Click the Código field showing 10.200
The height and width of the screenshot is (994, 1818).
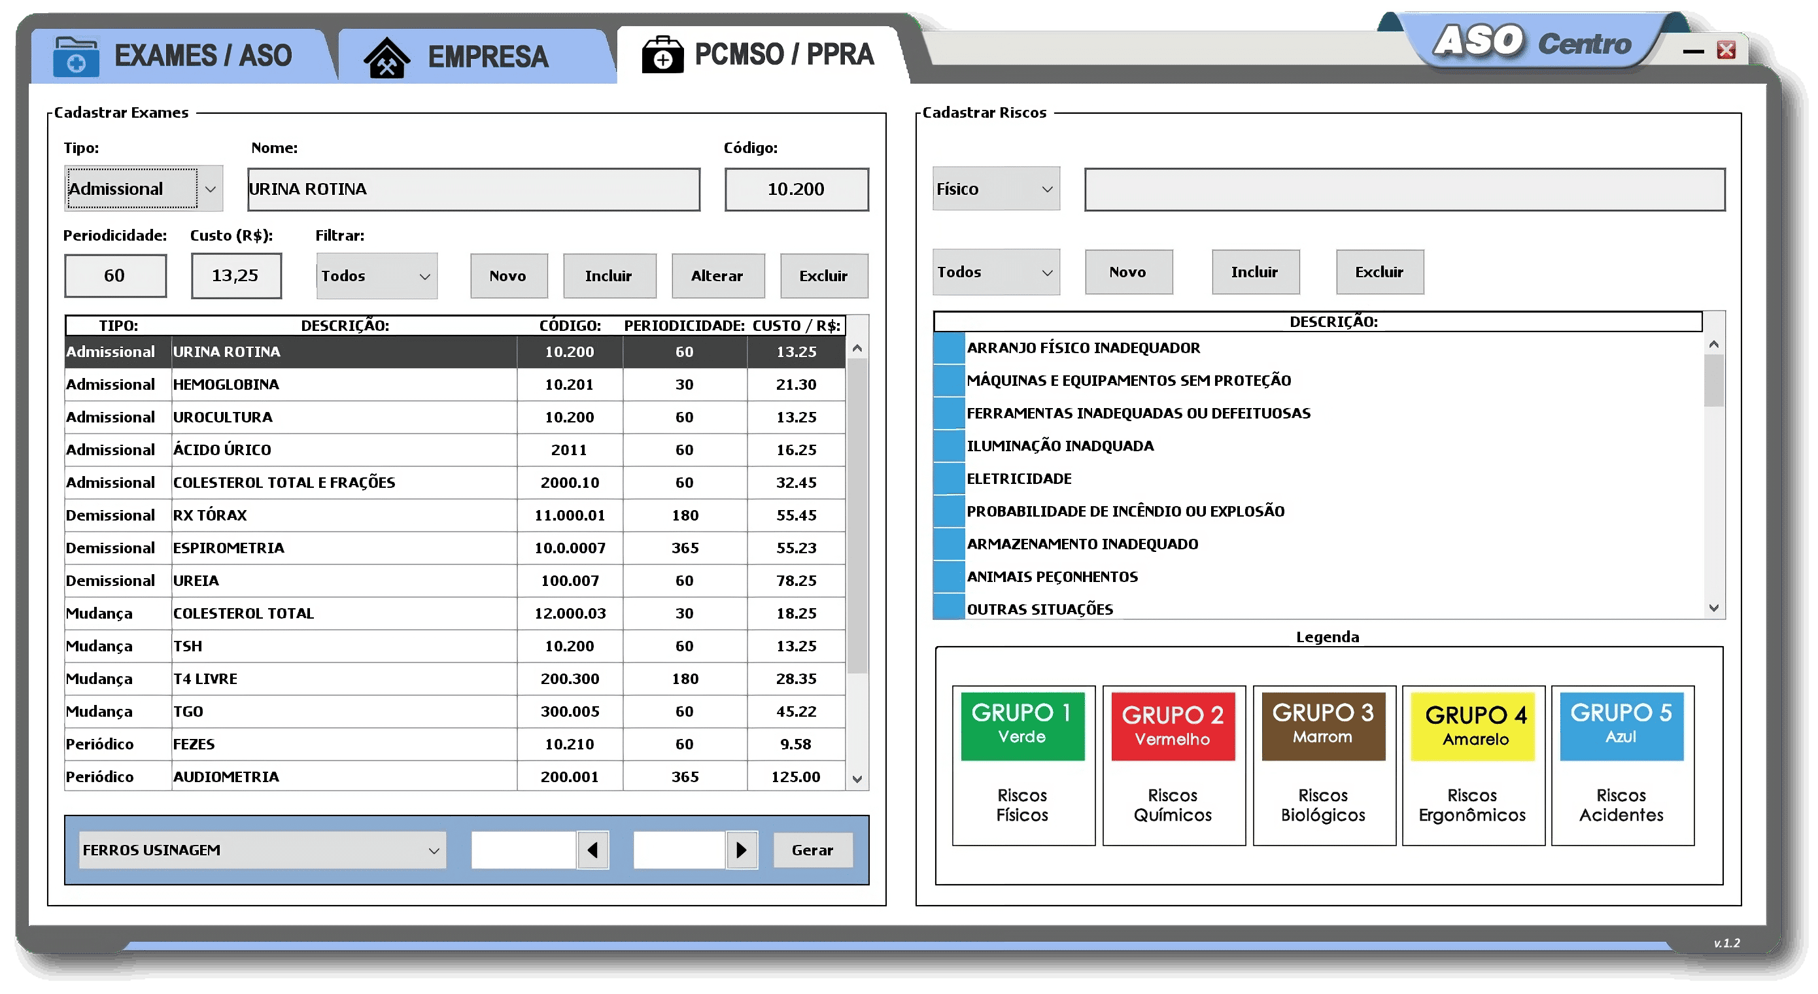796,189
